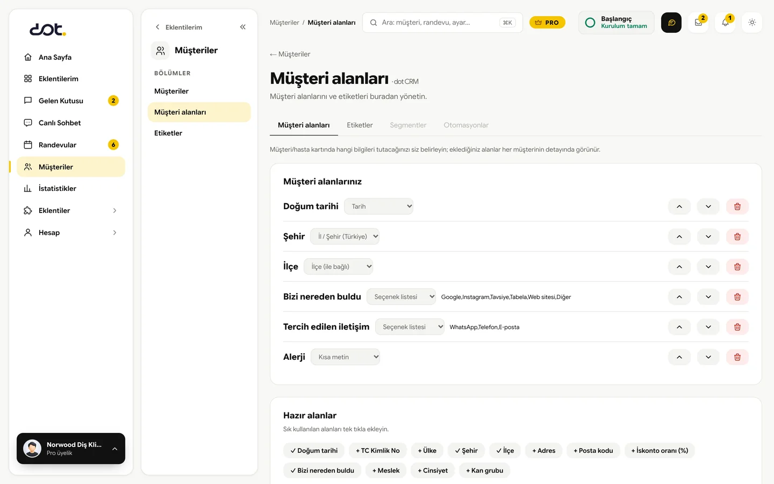Open İlçe field type dropdown

coord(338,267)
